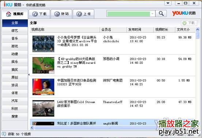Click the search magnifier button

161,13
